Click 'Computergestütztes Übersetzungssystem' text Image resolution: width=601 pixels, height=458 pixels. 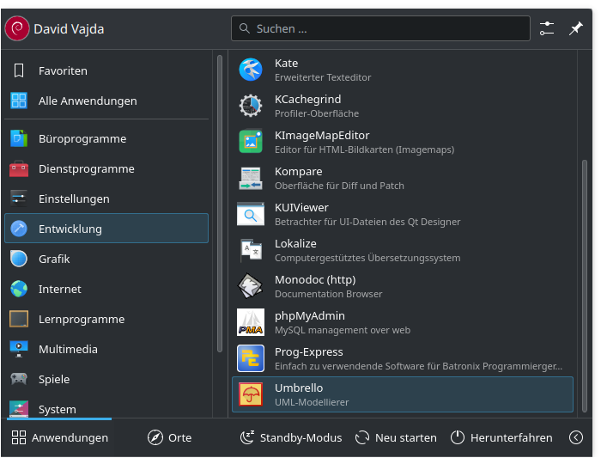367,258
